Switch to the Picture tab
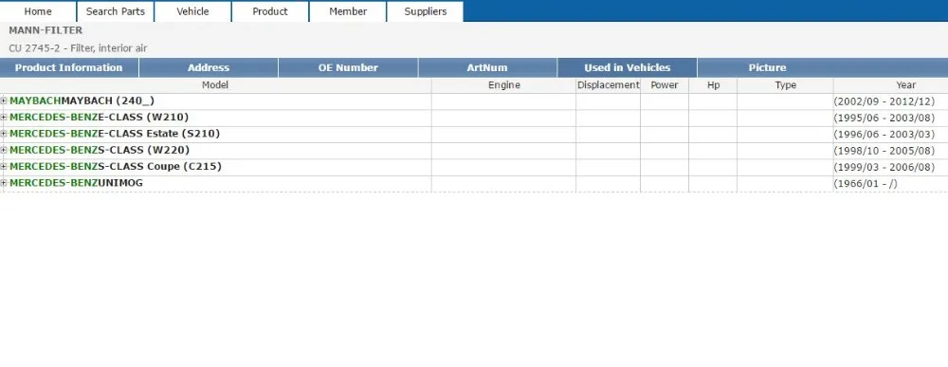This screenshot has width=948, height=367. click(x=767, y=67)
